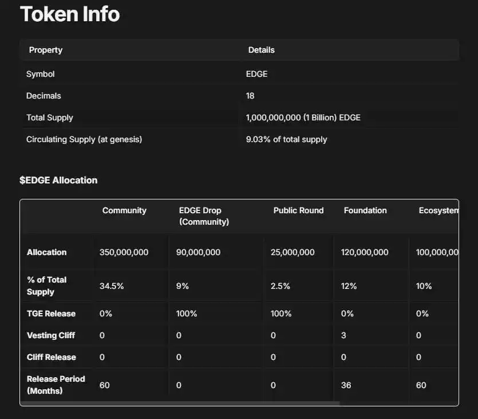Click the TGE Release row label
The height and width of the screenshot is (419, 478).
coord(51,314)
